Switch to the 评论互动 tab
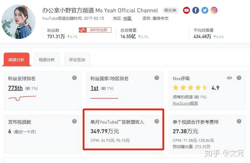This screenshot has height=163, width=250. point(77,59)
